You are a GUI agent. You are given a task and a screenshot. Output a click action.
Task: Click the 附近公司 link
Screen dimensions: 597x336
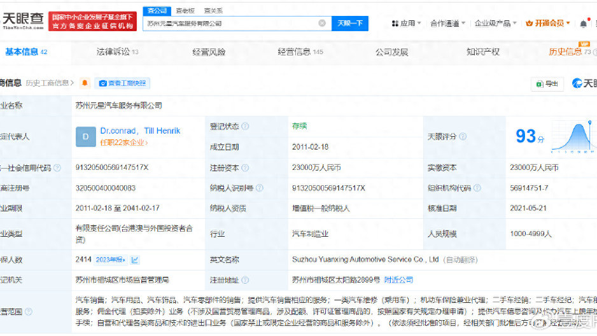click(x=398, y=280)
